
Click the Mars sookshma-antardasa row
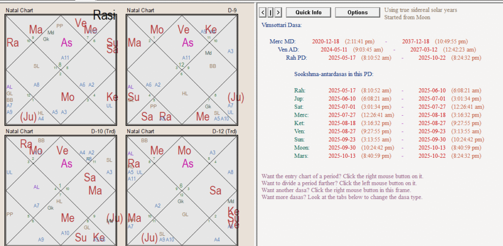[x=388, y=156]
